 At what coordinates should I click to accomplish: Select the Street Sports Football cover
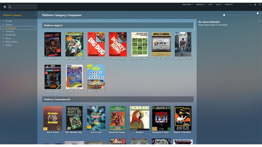[183, 44]
